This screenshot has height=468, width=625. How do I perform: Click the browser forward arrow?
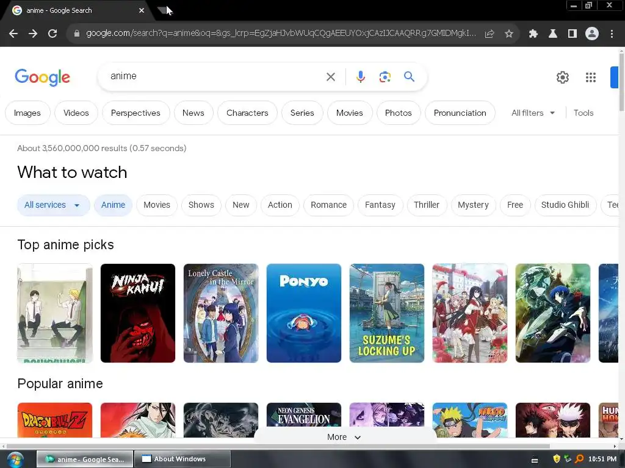[33, 34]
